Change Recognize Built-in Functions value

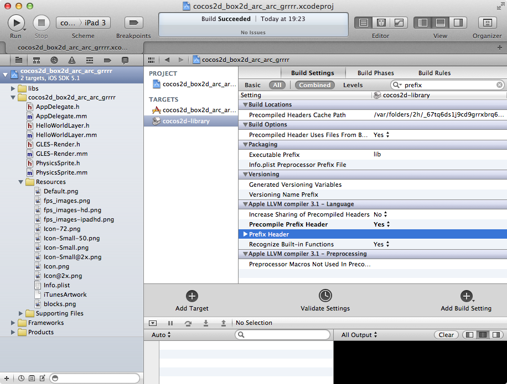point(381,244)
